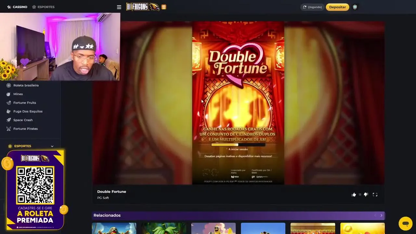
Task: Click the Fortune Fruits icon
Action: [9, 103]
